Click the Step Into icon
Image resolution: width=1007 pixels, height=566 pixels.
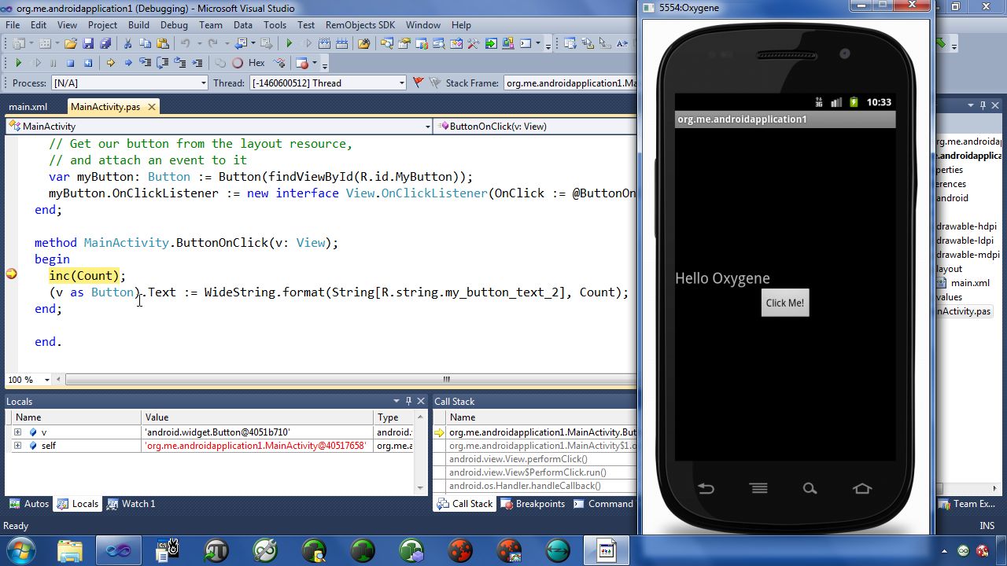146,63
